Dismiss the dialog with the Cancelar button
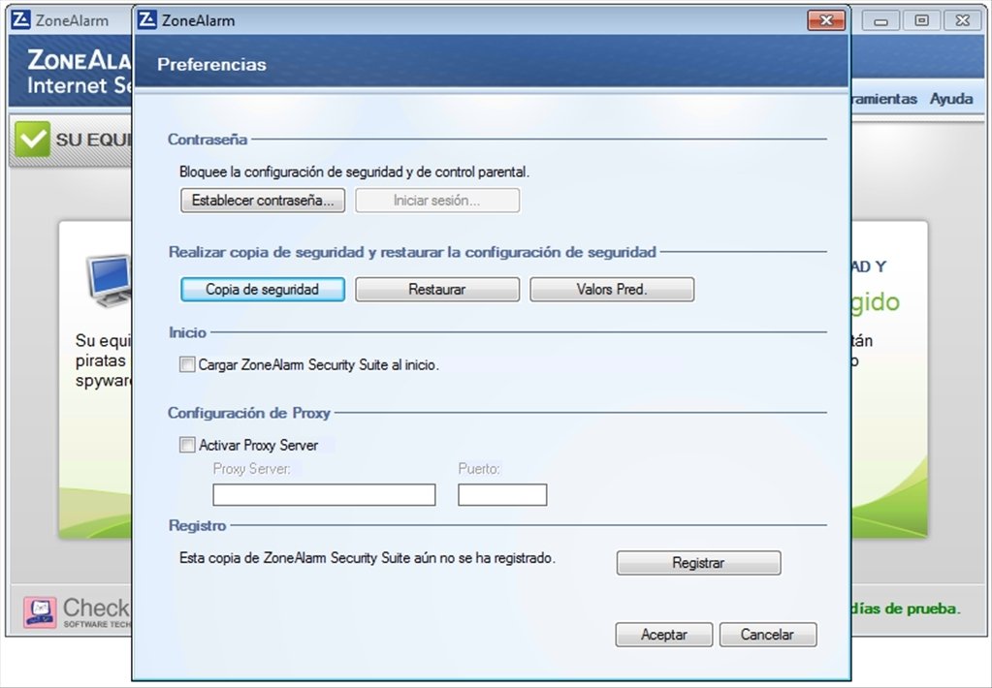This screenshot has height=688, width=992. 768,635
